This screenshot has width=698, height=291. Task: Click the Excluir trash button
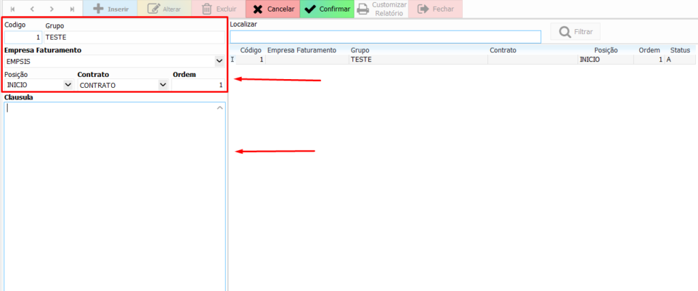tap(218, 9)
